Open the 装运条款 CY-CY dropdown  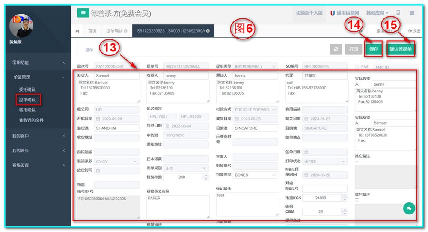[116, 161]
